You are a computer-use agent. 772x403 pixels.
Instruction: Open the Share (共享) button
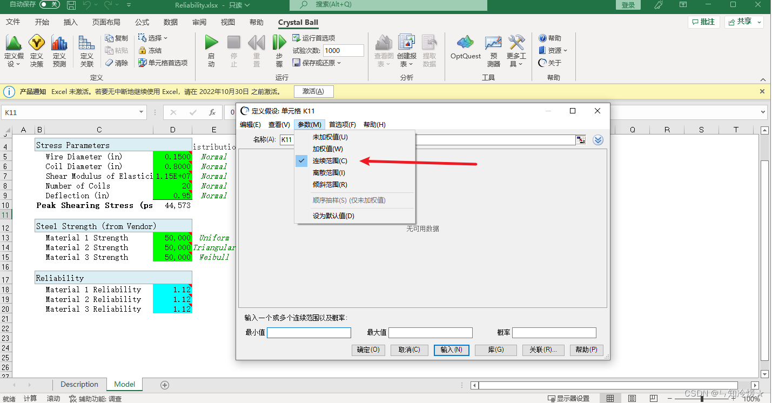pyautogui.click(x=744, y=22)
